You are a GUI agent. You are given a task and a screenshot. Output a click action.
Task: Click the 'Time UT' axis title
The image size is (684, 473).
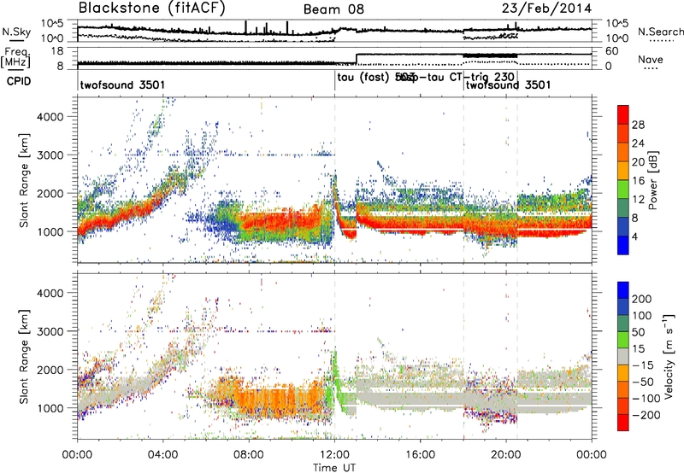point(334,468)
